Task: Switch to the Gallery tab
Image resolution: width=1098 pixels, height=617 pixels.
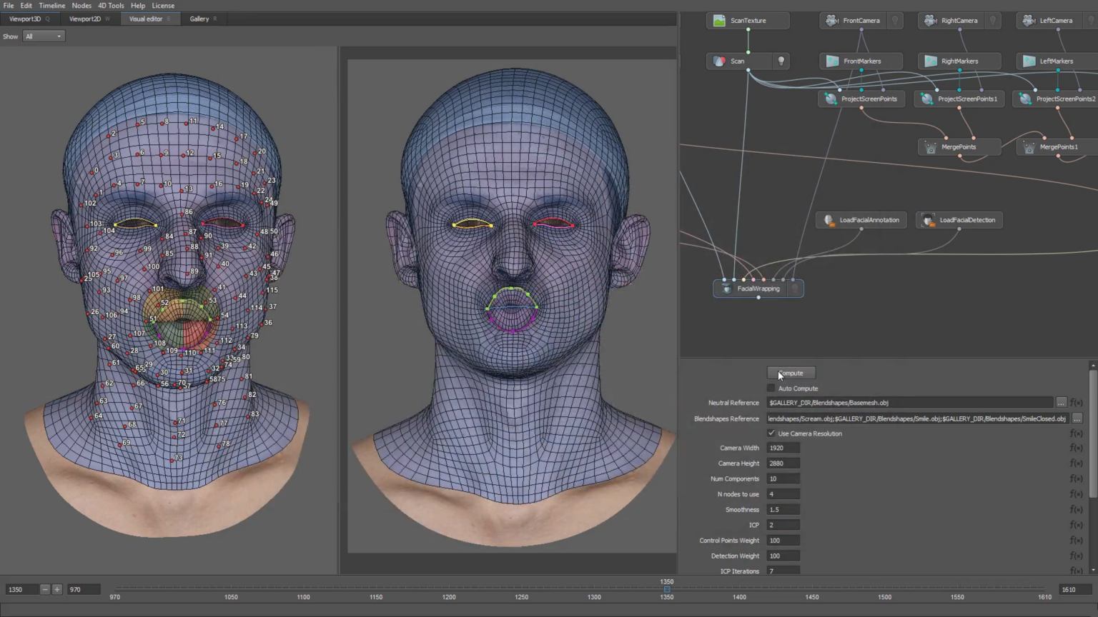Action: [x=199, y=19]
